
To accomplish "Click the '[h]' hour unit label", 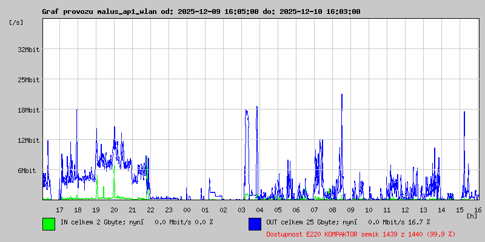I will coord(472,216).
